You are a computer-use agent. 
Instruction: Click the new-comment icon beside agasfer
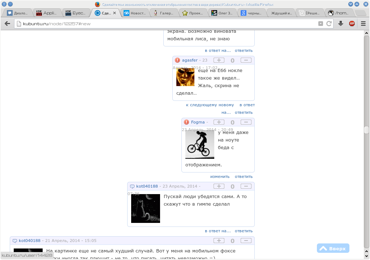pyautogui.click(x=177, y=60)
